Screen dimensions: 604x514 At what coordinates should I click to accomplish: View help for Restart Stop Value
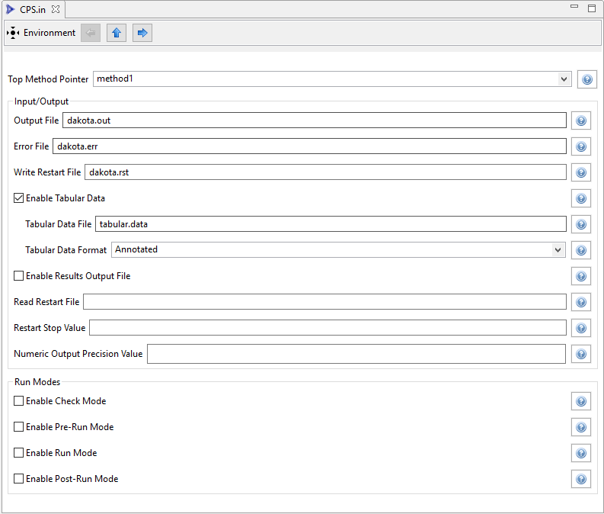pyautogui.click(x=581, y=328)
